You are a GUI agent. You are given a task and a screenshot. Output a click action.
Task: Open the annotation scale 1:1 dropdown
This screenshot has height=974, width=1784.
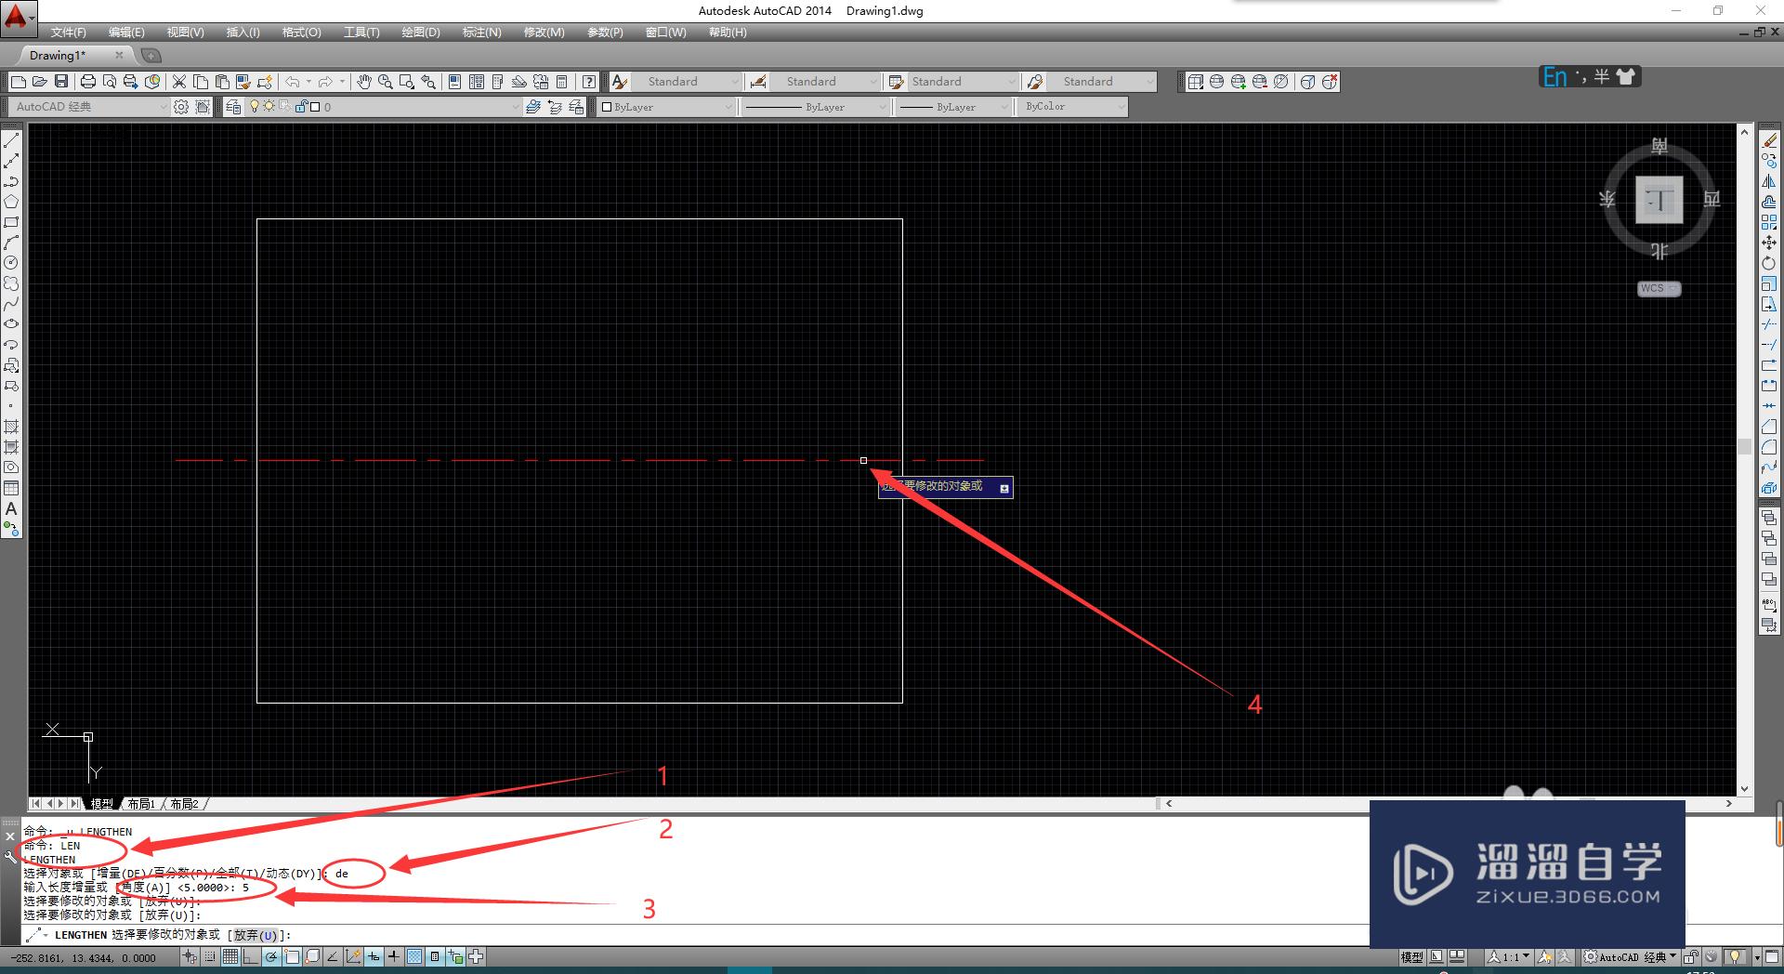1509,956
